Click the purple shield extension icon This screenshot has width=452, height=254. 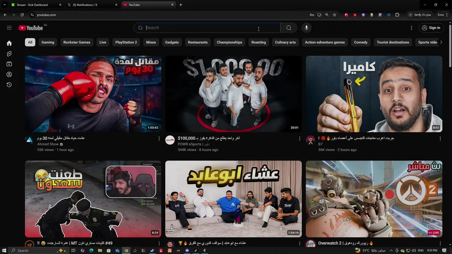pyautogui.click(x=363, y=15)
